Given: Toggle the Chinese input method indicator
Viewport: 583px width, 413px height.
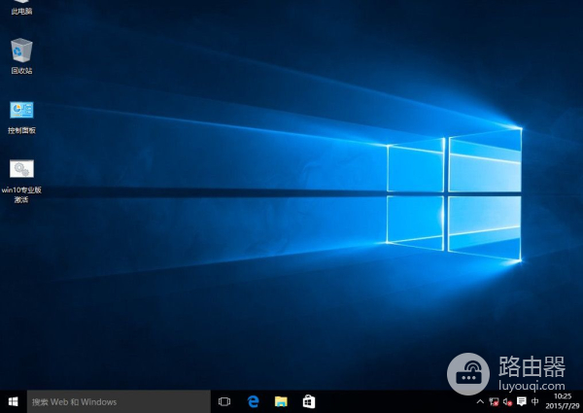Looking at the screenshot, I should pos(536,401).
